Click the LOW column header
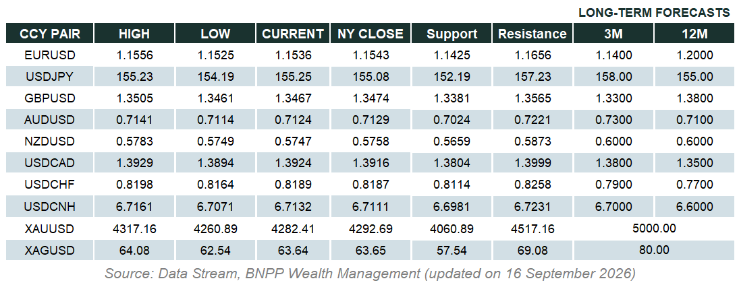Image resolution: width=739 pixels, height=285 pixels. click(x=215, y=34)
